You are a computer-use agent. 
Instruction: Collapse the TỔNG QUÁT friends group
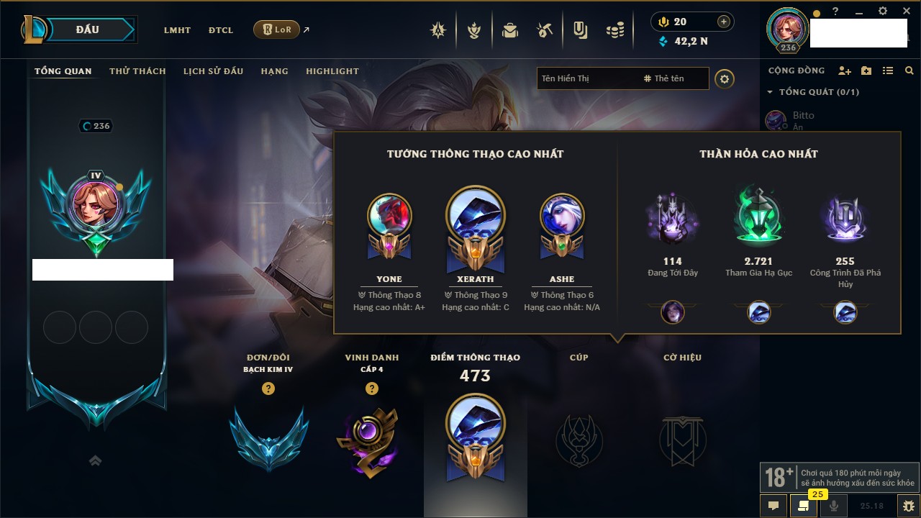coord(813,92)
